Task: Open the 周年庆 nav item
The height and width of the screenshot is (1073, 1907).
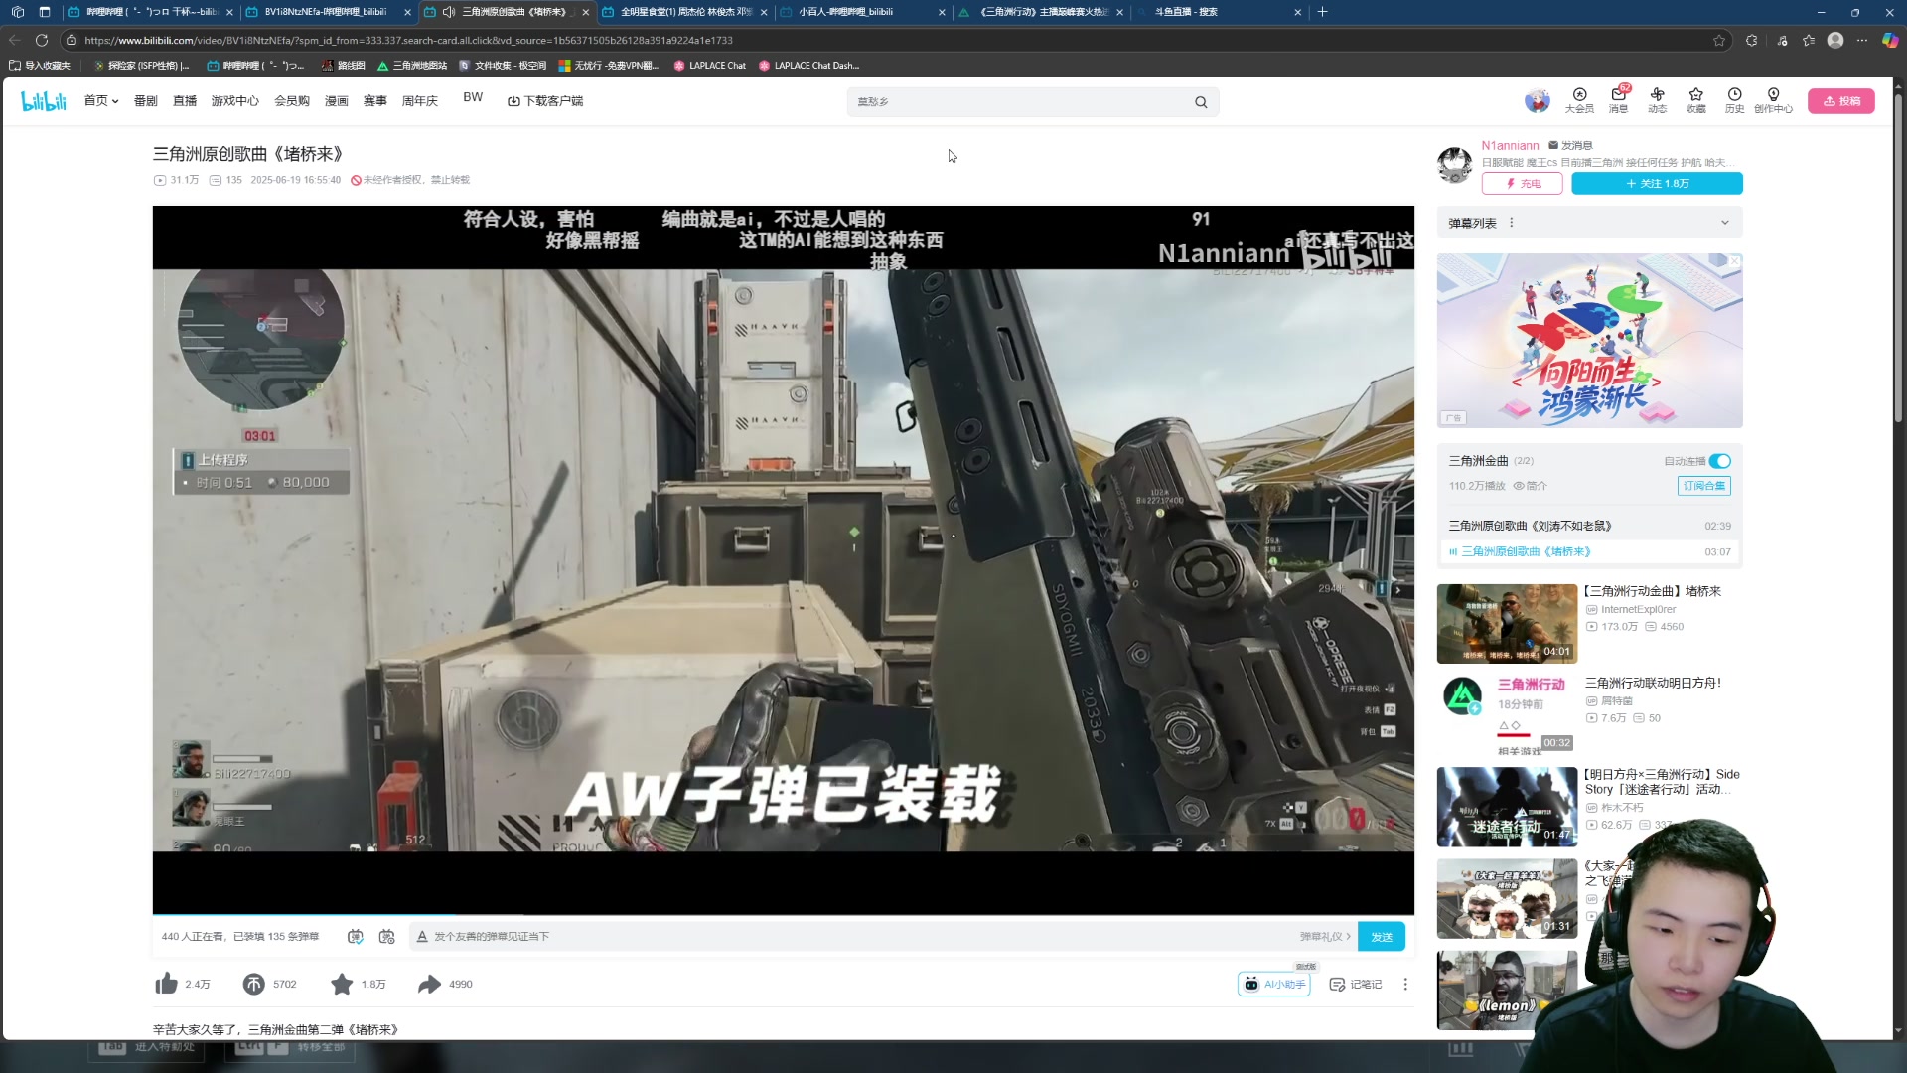Action: (420, 101)
